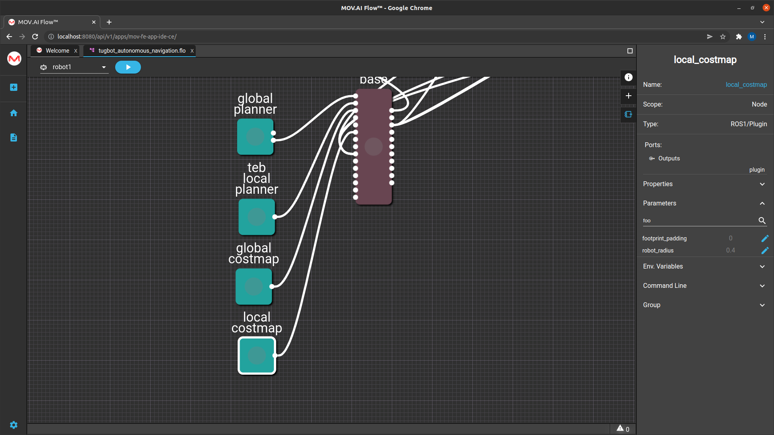Select the global planner node

click(255, 137)
